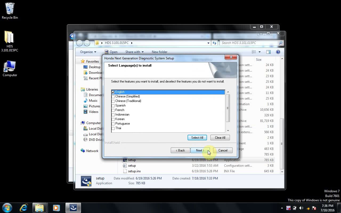Image resolution: width=341 pixels, height=213 pixels.
Task: Check the Chinese (Traditional) checkbox
Action: tap(113, 101)
